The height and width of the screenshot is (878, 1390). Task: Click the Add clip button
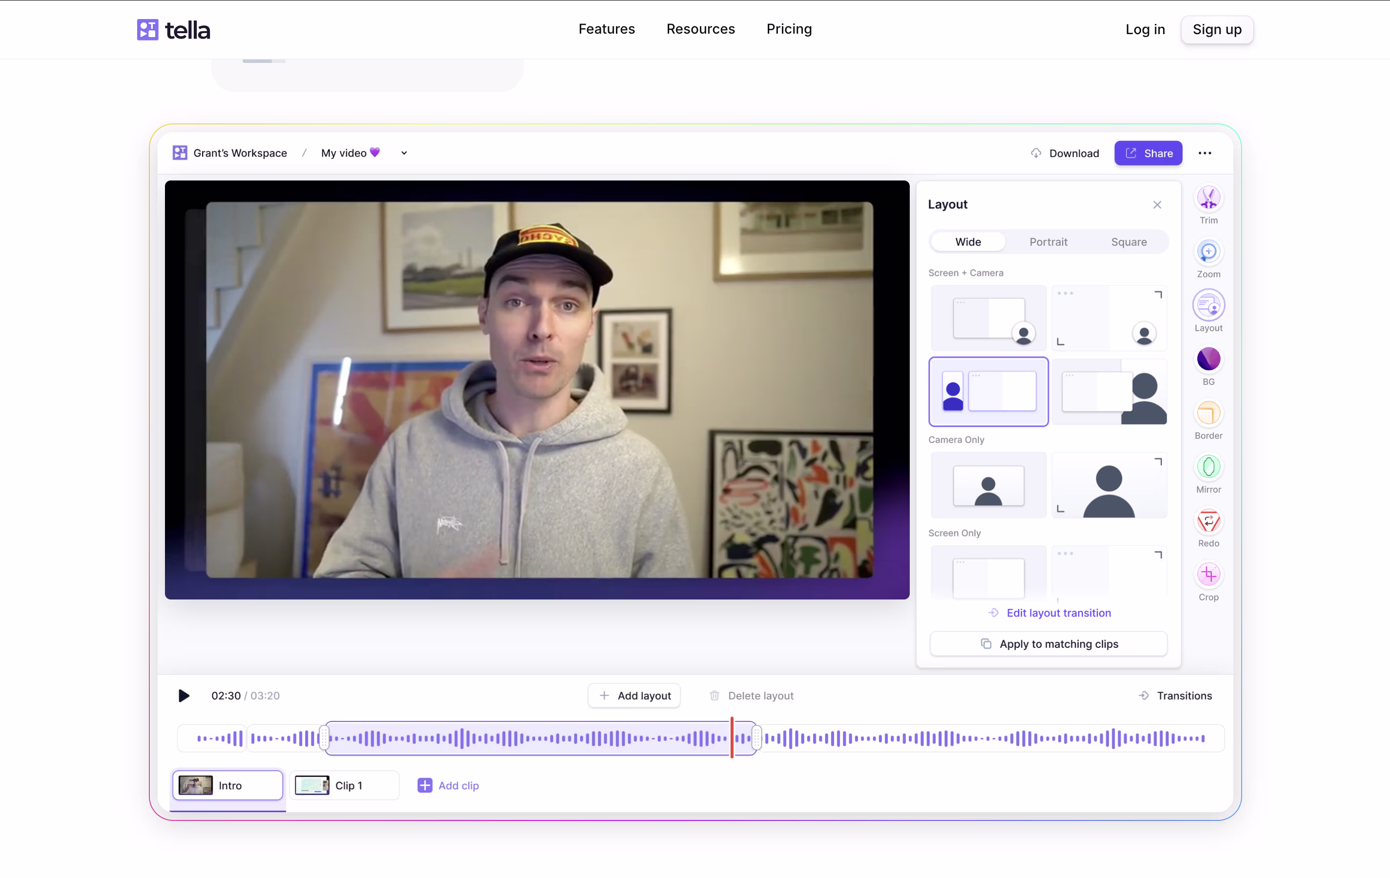448,785
